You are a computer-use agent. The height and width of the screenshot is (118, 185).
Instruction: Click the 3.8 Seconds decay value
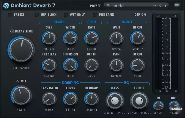[x=21, y=68]
